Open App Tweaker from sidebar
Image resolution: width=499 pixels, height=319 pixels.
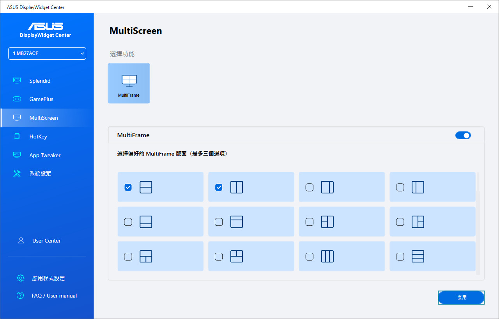click(47, 155)
